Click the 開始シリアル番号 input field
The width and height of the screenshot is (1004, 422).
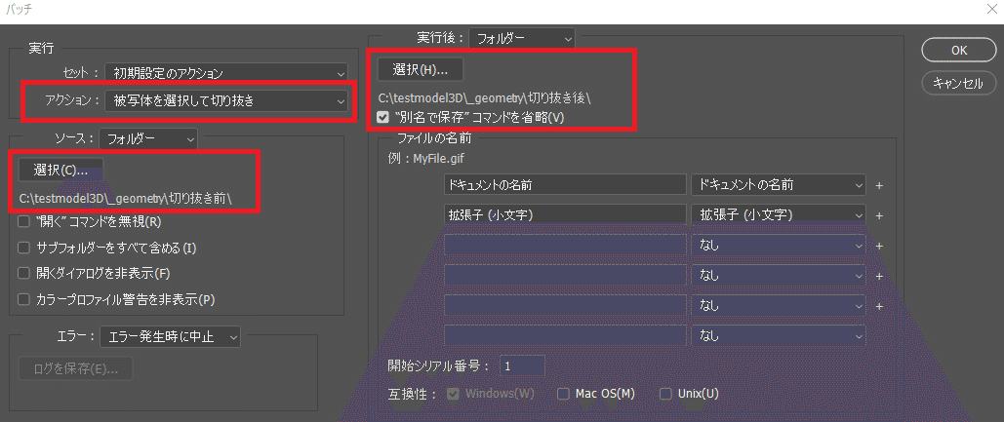click(522, 366)
